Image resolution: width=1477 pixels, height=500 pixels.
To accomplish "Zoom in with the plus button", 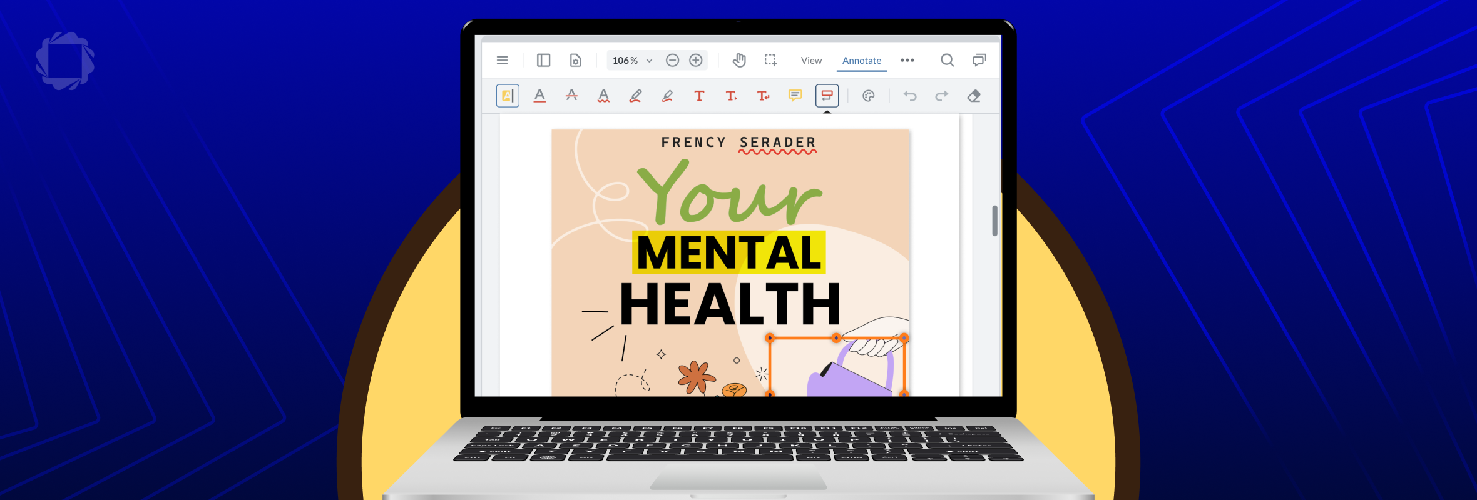I will tap(696, 60).
